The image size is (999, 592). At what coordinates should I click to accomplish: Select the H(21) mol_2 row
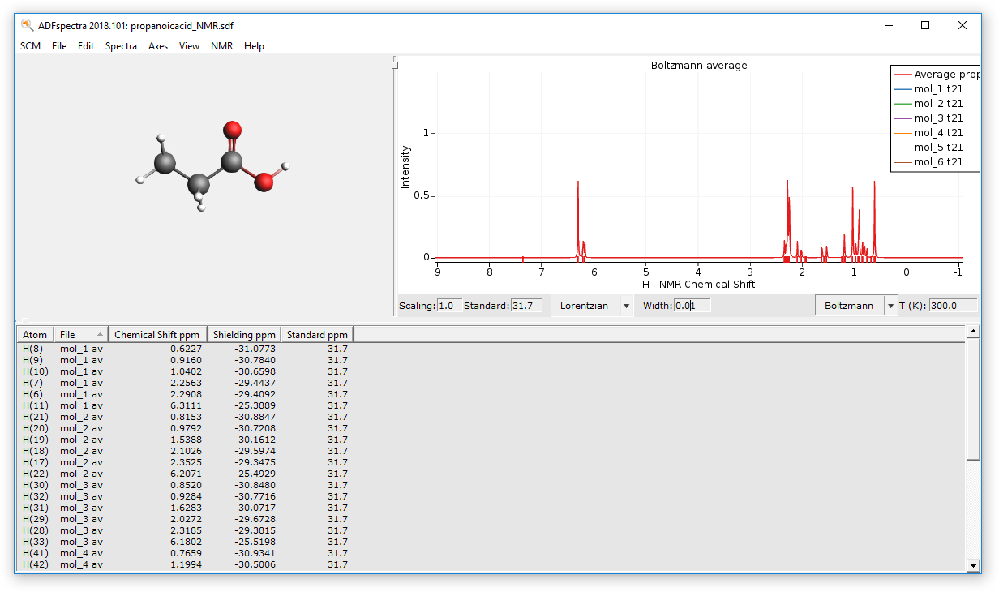[491, 417]
